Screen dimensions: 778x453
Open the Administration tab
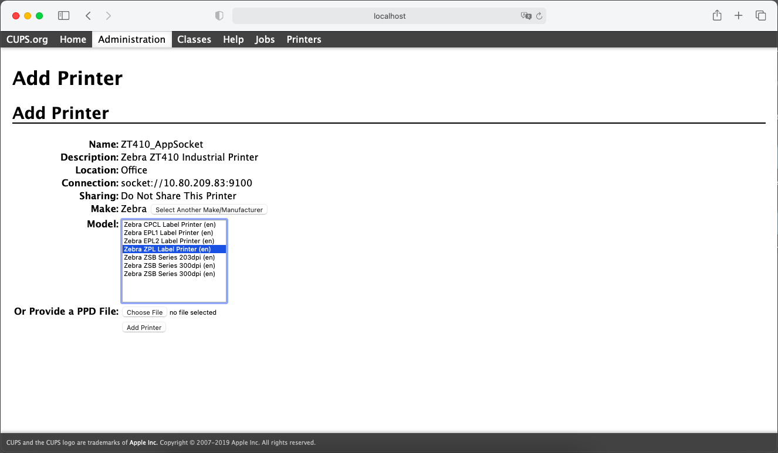coord(131,39)
